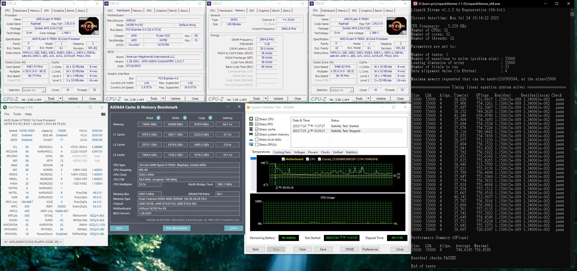This screenshot has height=271, width=577.
Task: Toggle the Stress CPU checkbox
Action: [257, 119]
